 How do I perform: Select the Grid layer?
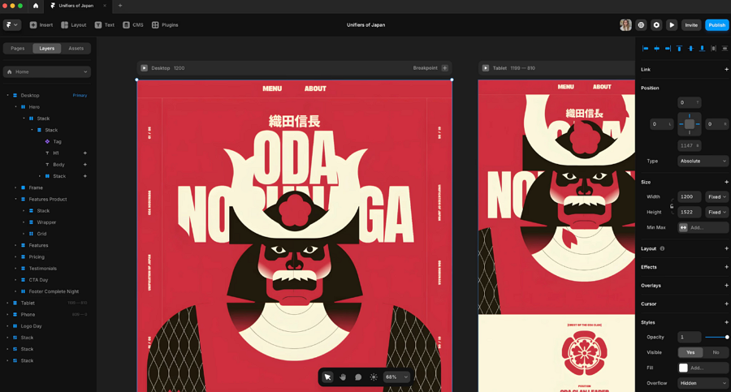click(x=41, y=234)
